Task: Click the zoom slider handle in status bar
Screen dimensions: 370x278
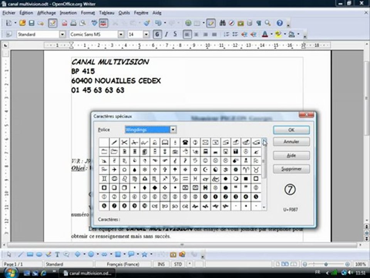Action: (x=326, y=264)
